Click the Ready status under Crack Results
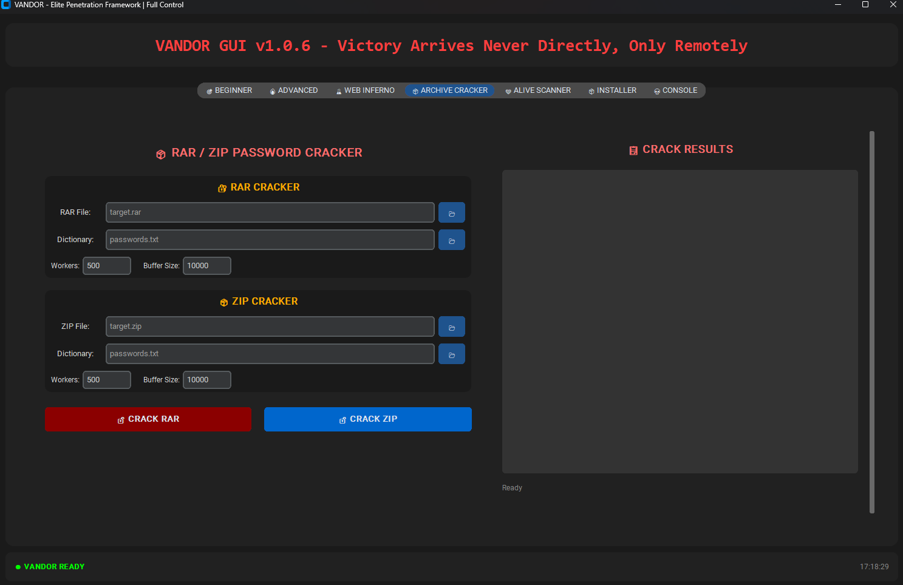The image size is (903, 585). [x=512, y=488]
